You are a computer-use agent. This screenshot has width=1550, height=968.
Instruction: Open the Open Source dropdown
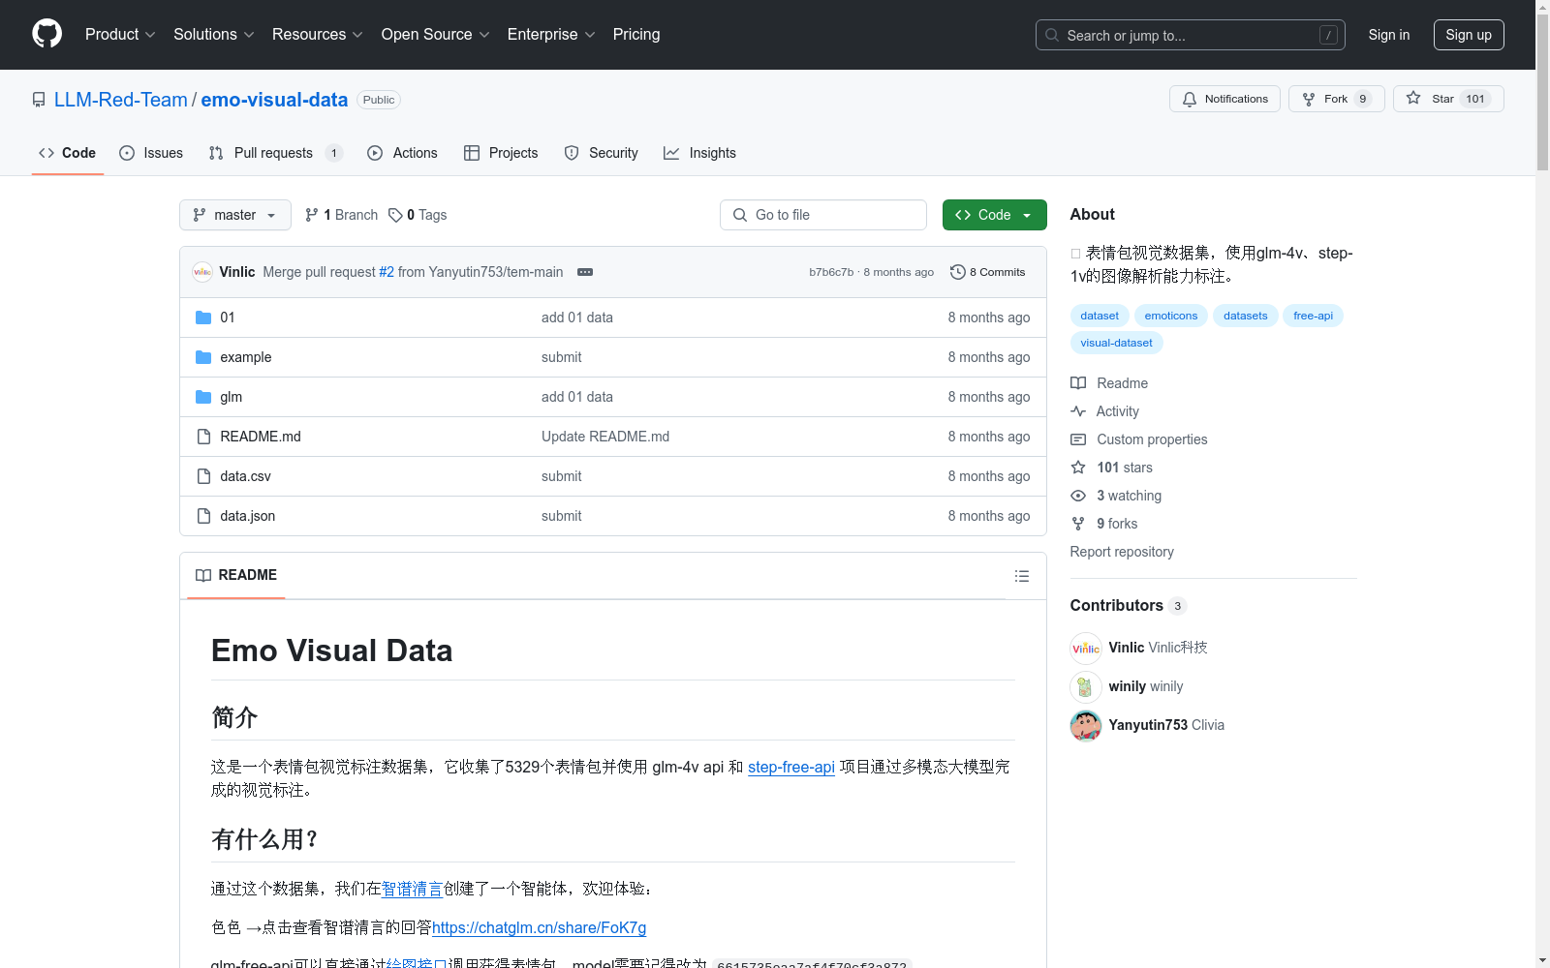436,34
